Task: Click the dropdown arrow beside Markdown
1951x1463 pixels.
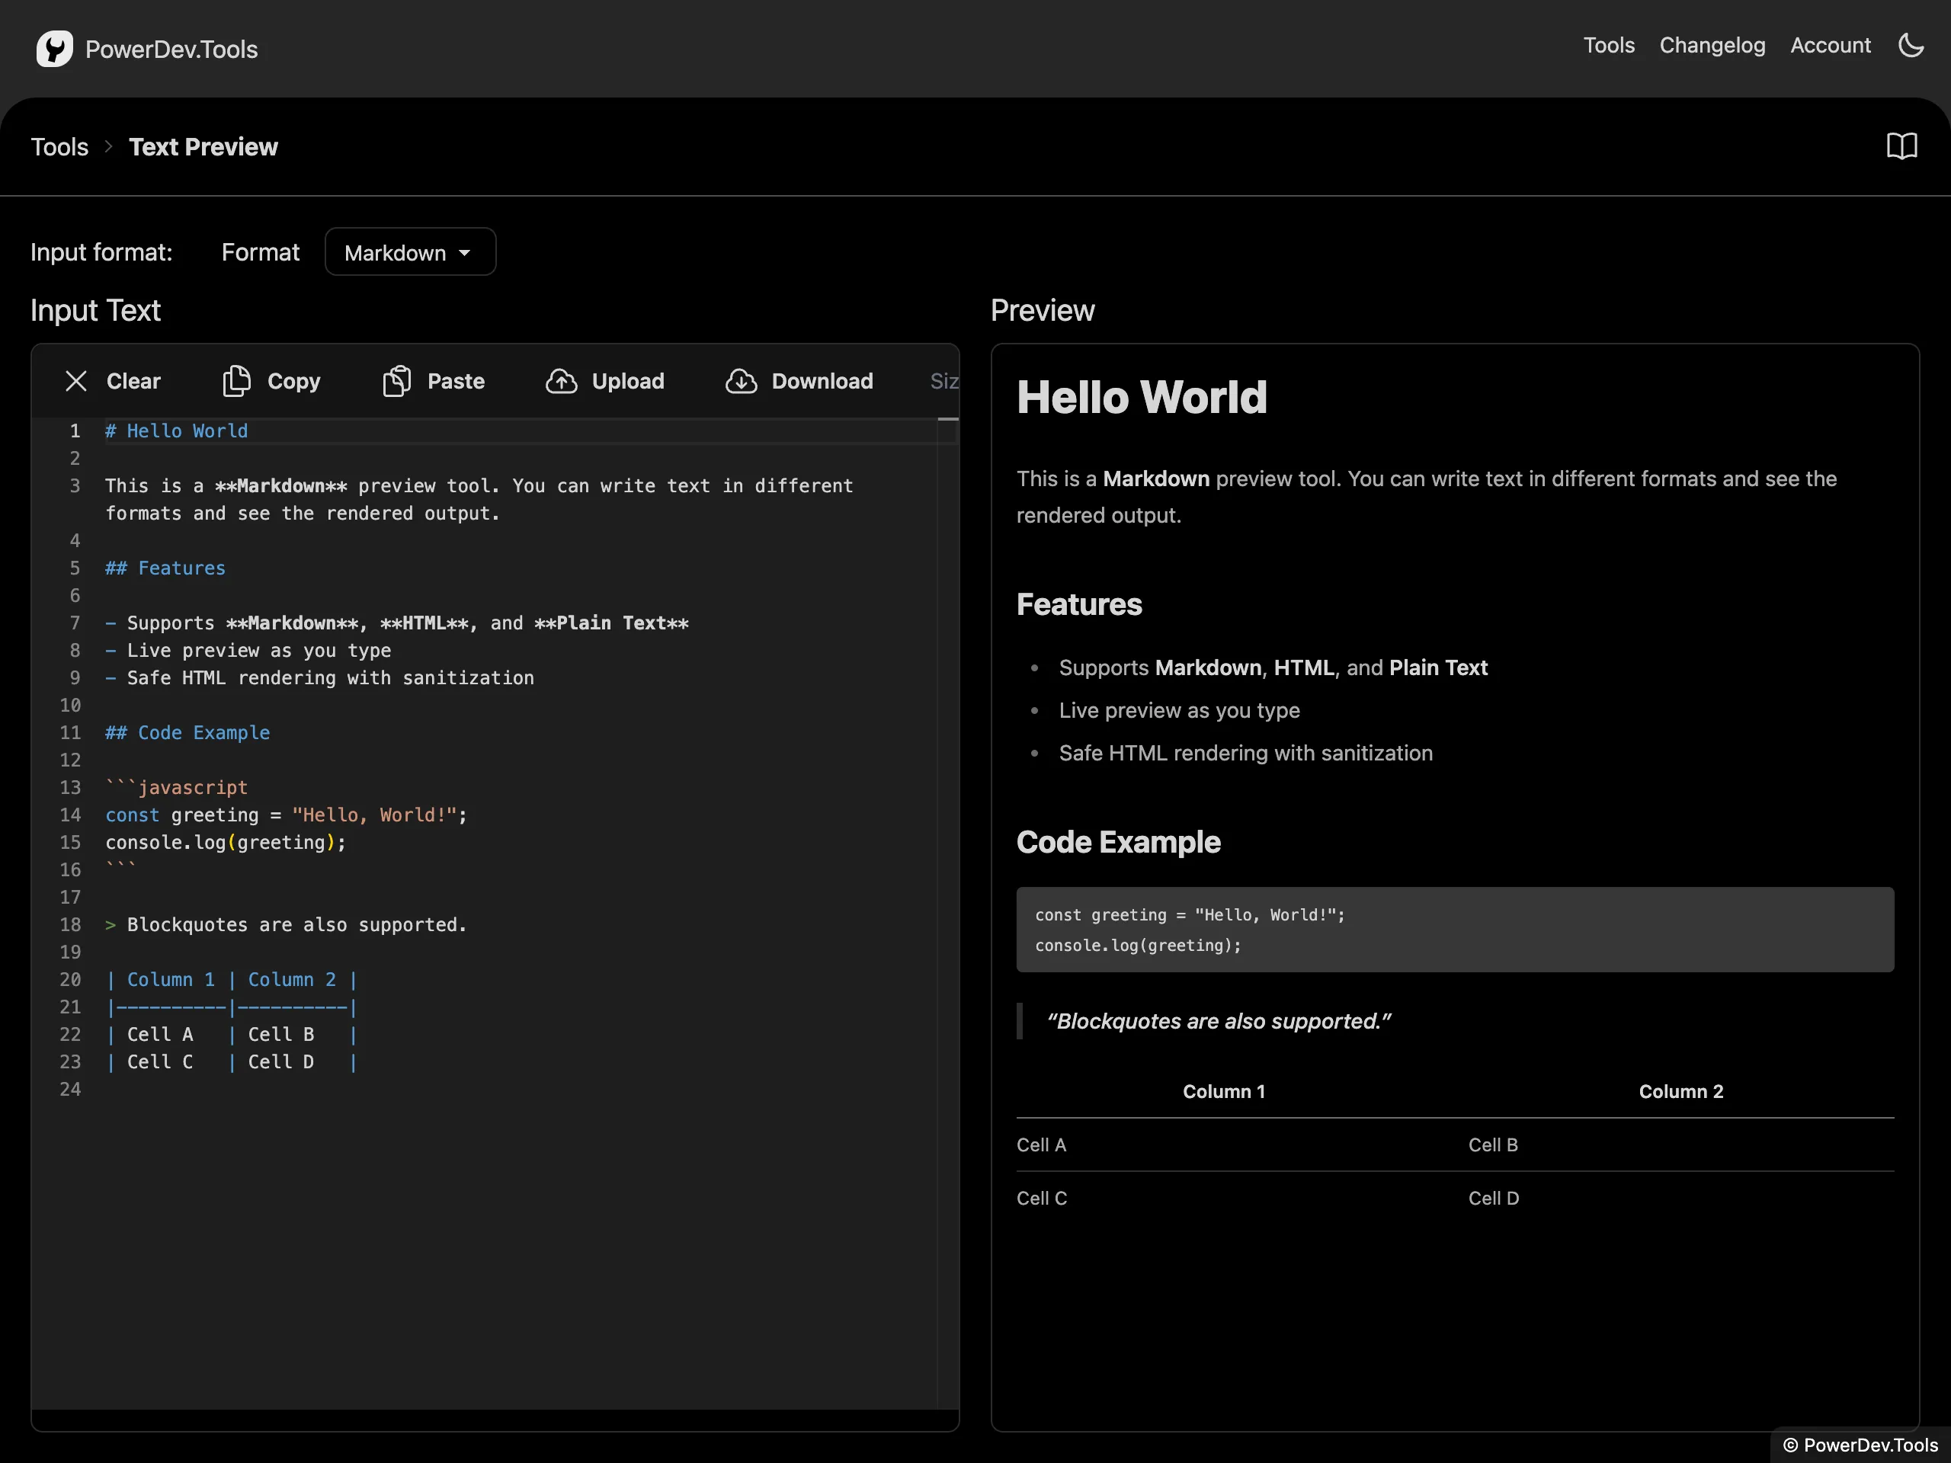Action: [x=465, y=253]
